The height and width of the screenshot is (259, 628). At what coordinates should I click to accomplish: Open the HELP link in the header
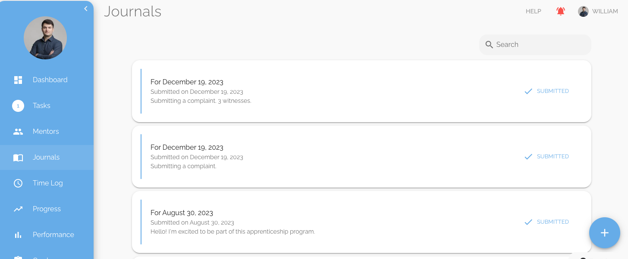click(x=533, y=12)
